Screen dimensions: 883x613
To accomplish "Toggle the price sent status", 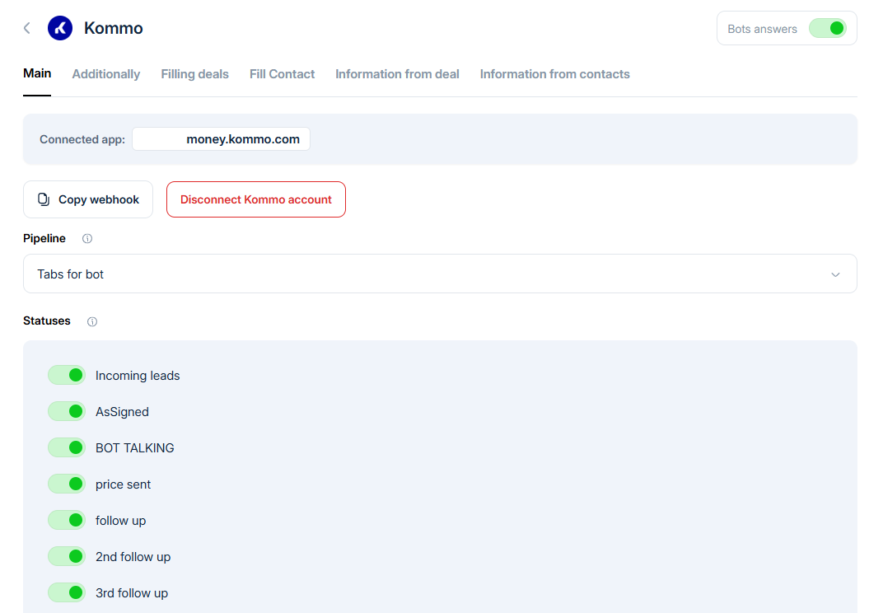I will tap(67, 484).
